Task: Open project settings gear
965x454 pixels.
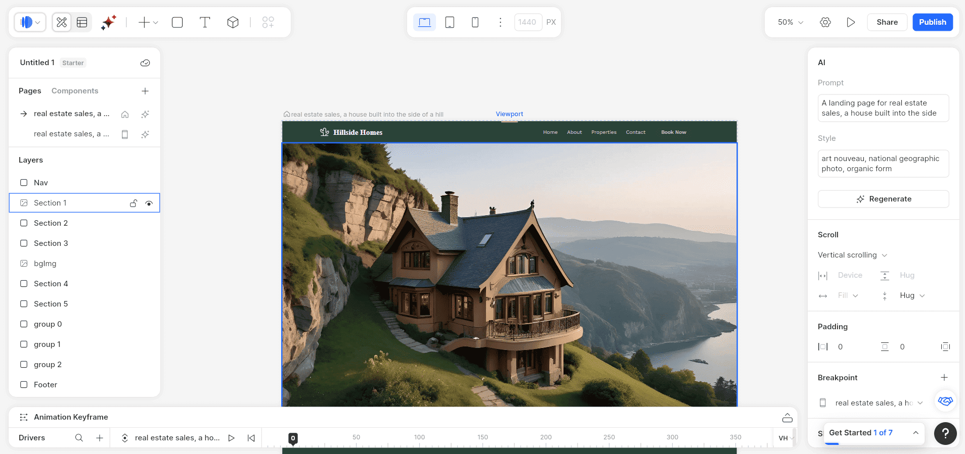Action: [x=825, y=22]
